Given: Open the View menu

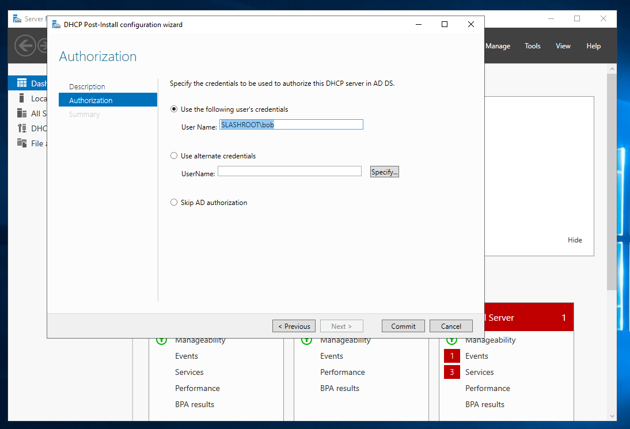Looking at the screenshot, I should [x=563, y=46].
